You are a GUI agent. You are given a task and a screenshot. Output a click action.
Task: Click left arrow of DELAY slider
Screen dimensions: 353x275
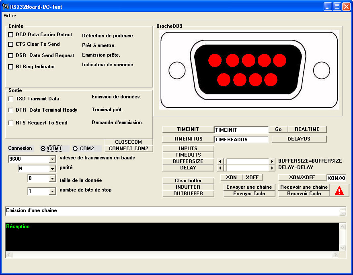[x=220, y=168]
